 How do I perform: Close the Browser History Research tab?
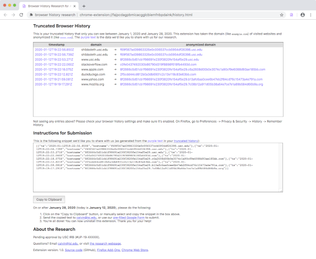coord(75,6)
